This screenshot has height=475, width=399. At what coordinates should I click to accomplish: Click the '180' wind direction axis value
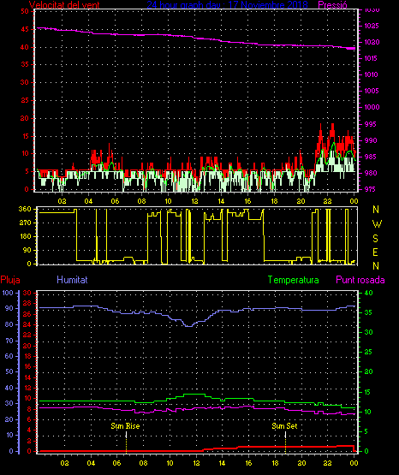pyautogui.click(x=25, y=236)
